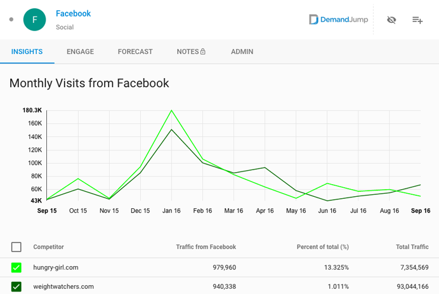
Task: Click the 1.011% percent value
Action: [x=338, y=286]
